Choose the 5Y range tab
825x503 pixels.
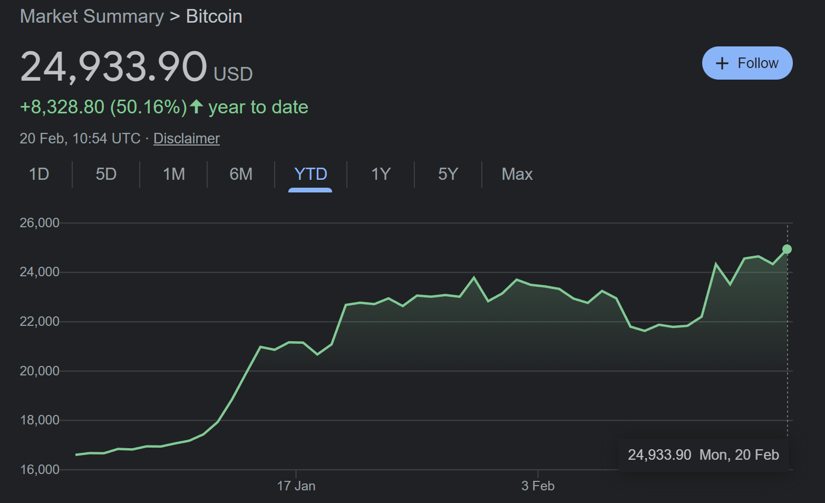click(x=448, y=174)
